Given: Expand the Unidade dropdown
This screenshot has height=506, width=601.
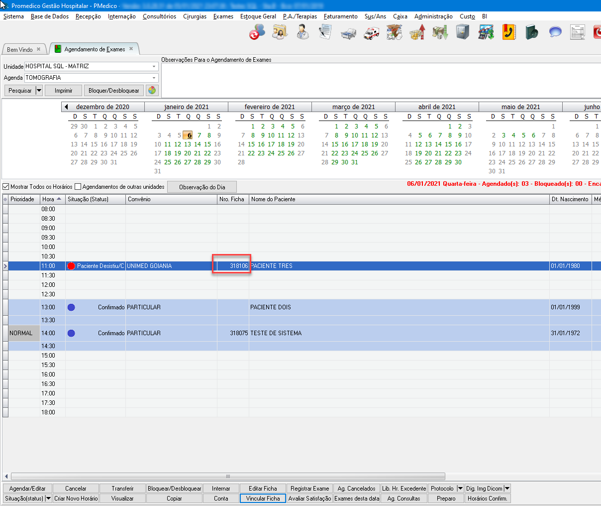Looking at the screenshot, I should (154, 66).
